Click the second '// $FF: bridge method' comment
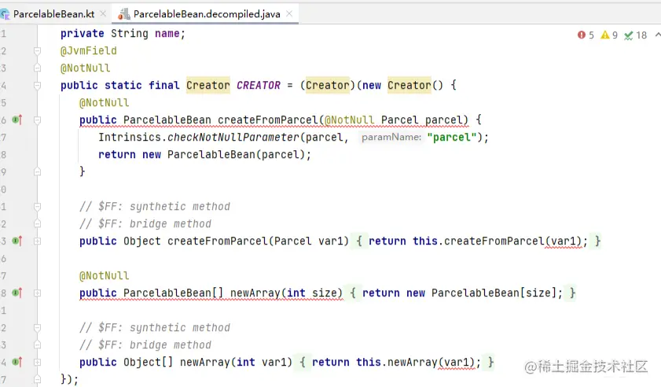The height and width of the screenshot is (387, 661). [145, 345]
